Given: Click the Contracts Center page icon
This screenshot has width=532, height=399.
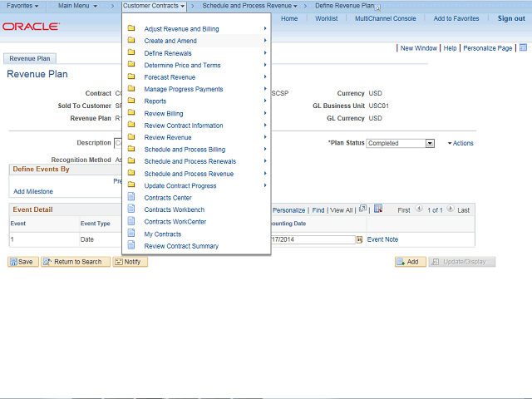Looking at the screenshot, I should 131,197.
